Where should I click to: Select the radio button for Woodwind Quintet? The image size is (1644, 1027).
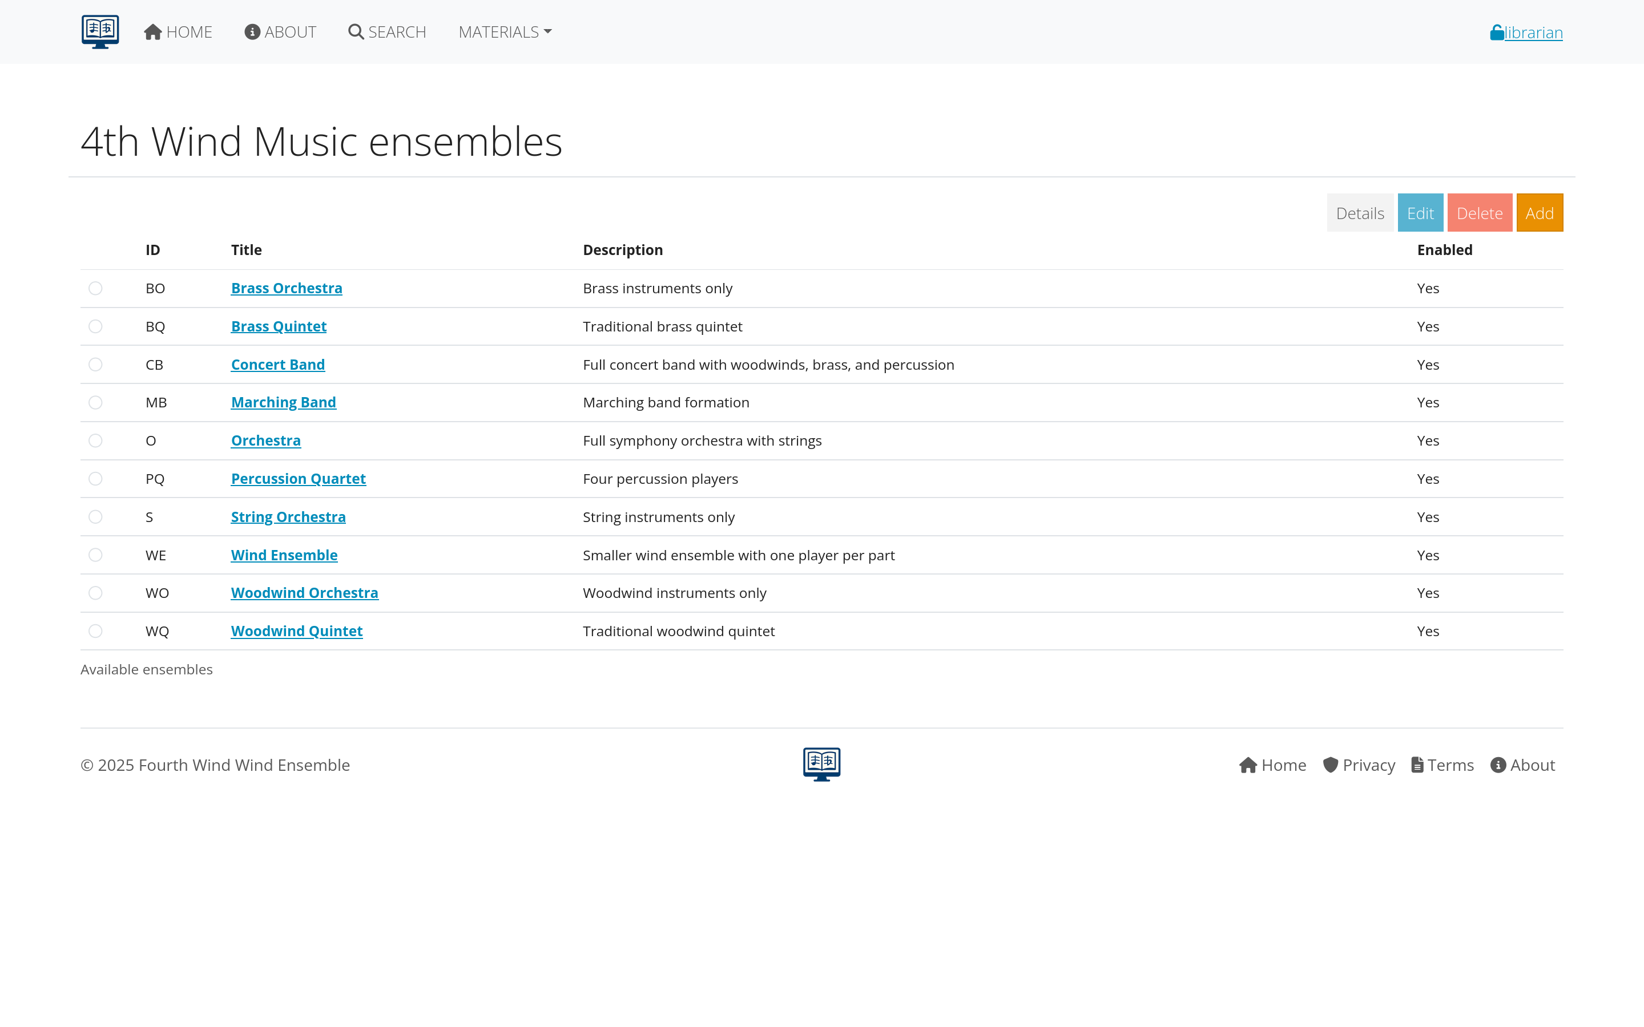[95, 630]
